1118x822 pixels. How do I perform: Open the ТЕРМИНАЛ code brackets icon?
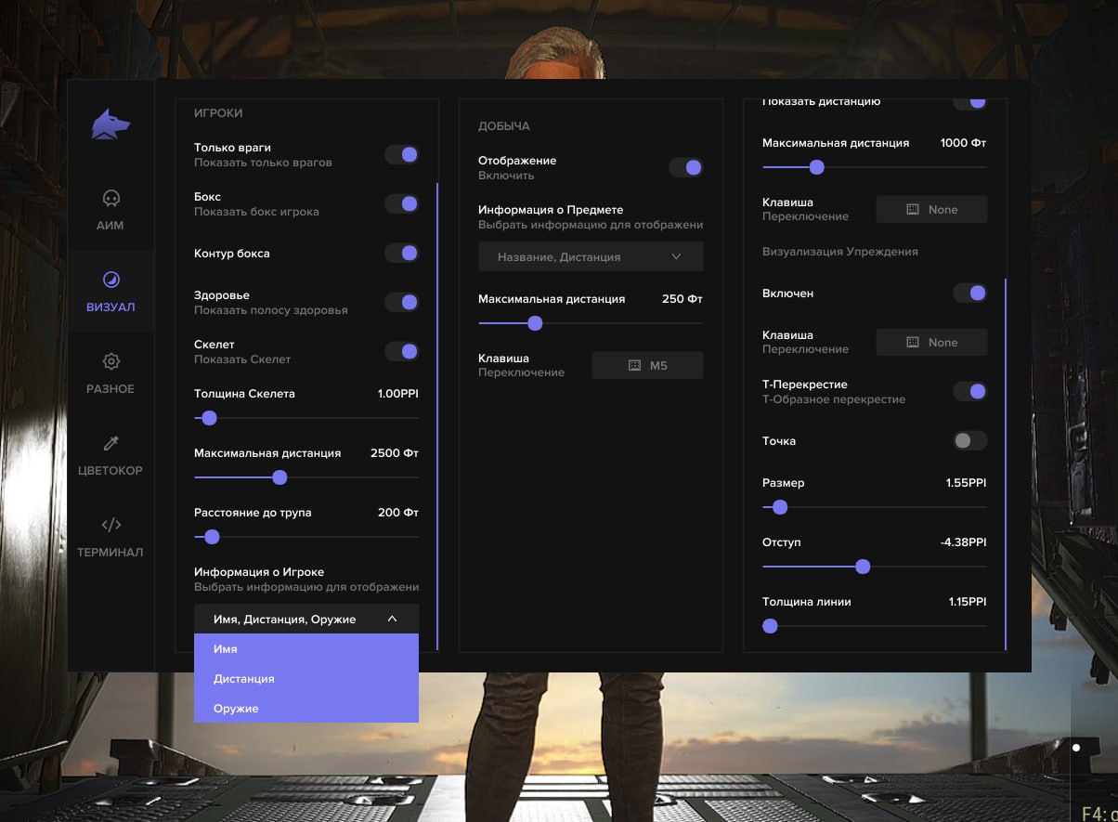[110, 524]
